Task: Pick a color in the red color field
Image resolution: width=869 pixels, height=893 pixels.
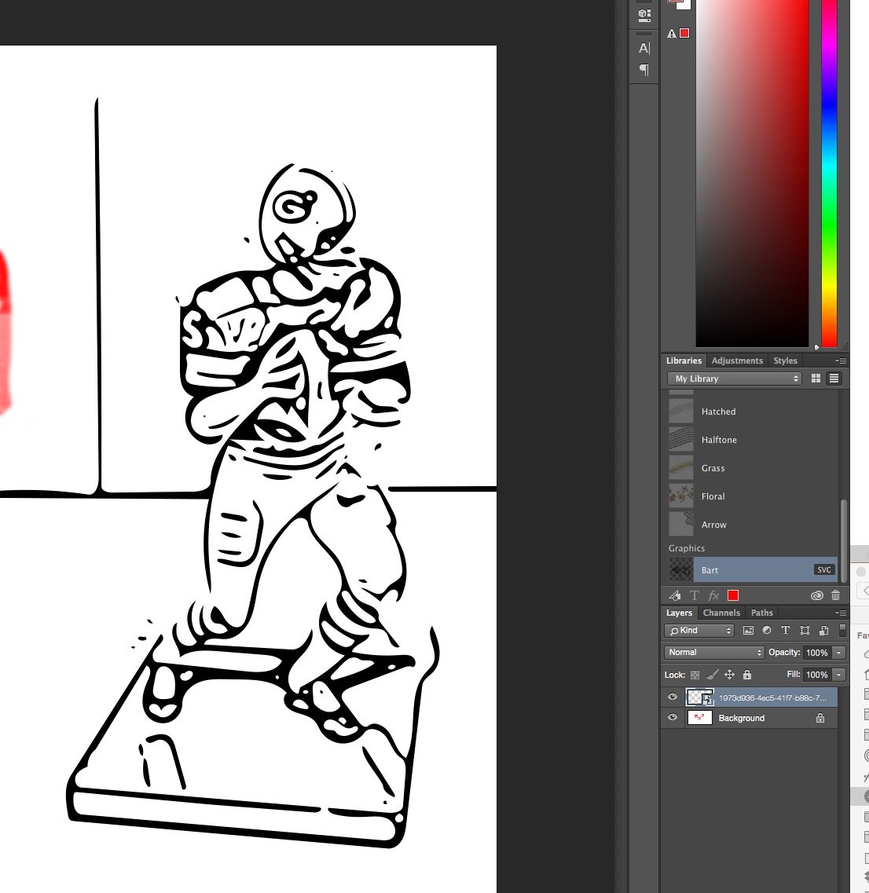Action: 752,173
